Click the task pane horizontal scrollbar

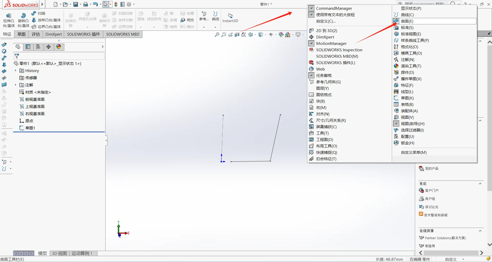click(451, 253)
